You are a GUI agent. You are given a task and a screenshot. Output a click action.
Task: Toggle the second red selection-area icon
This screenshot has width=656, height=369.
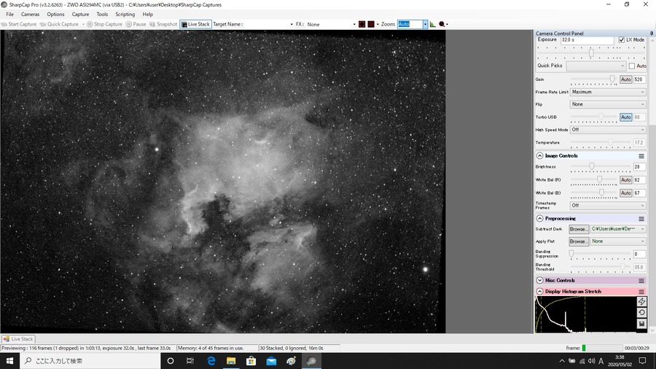[371, 24]
